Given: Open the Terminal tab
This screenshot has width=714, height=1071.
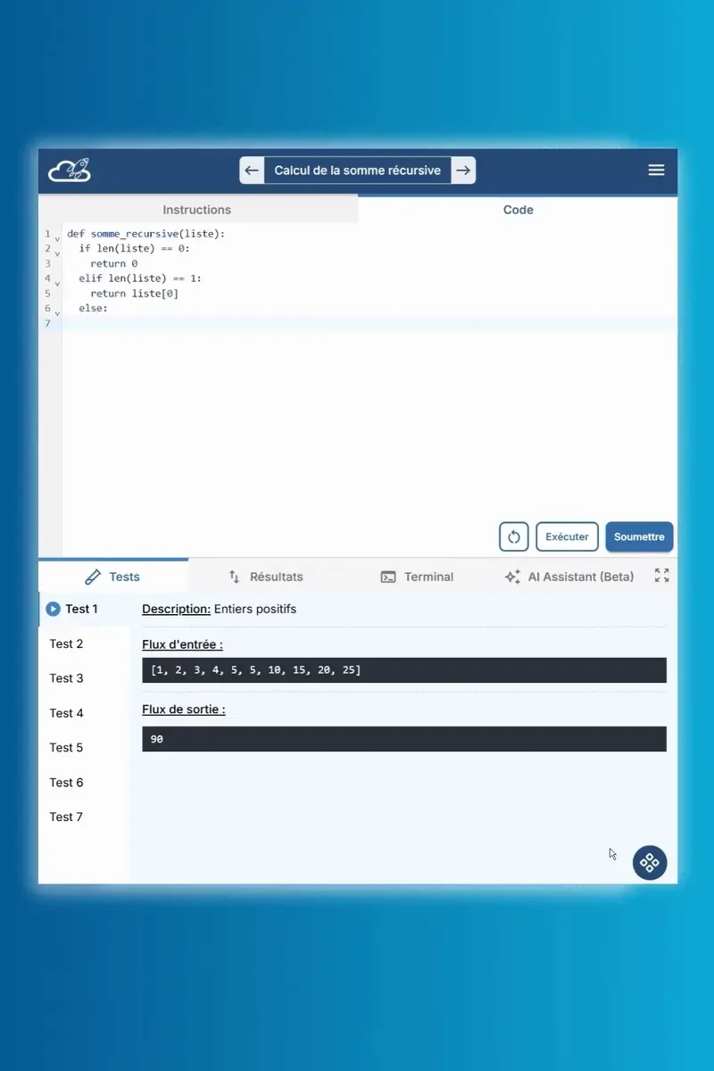Looking at the screenshot, I should (417, 577).
